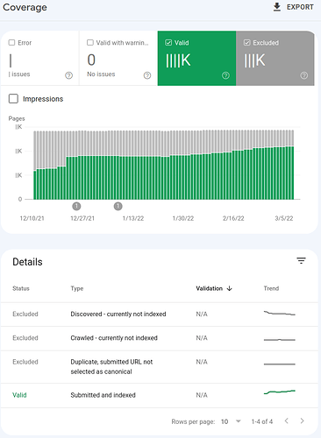Uncheck the Excluded checkbox
Screen dimensions: 321x438
[x=247, y=43]
